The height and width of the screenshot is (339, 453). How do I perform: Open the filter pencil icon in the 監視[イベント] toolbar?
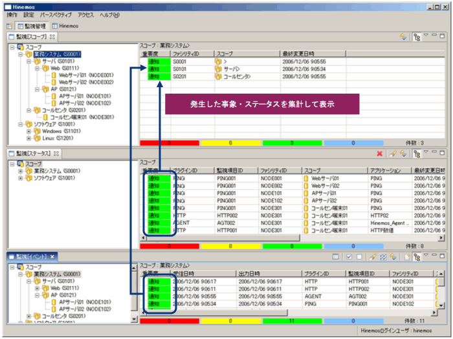click(373, 256)
